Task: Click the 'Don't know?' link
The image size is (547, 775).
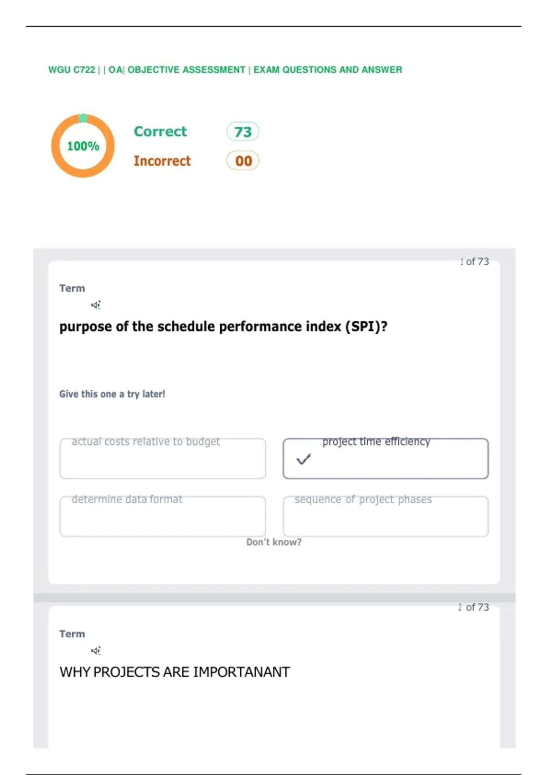Action: (274, 542)
